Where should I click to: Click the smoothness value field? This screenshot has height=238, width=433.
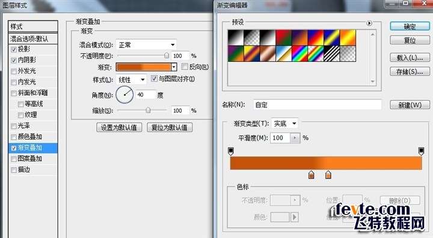point(280,137)
